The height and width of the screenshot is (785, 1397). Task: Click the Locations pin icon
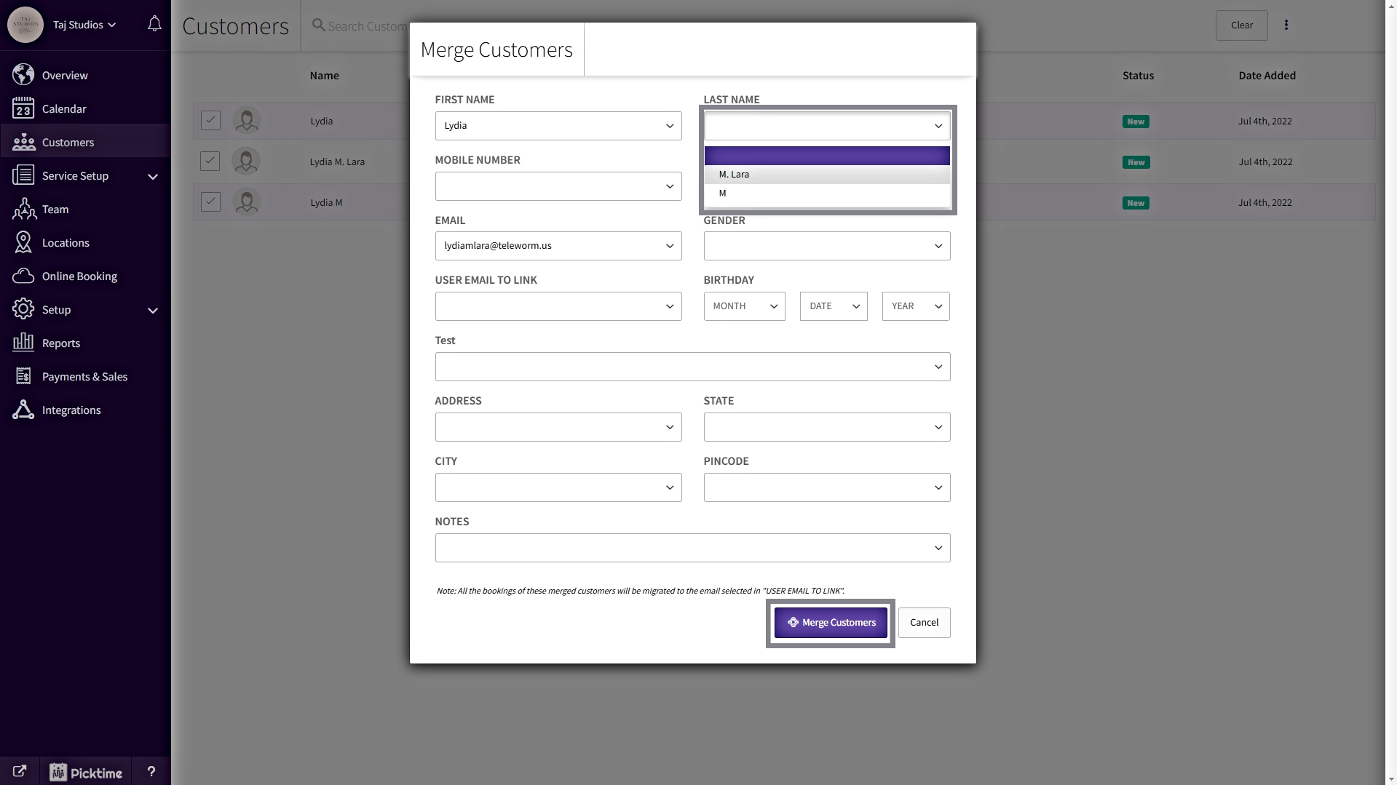coord(23,243)
